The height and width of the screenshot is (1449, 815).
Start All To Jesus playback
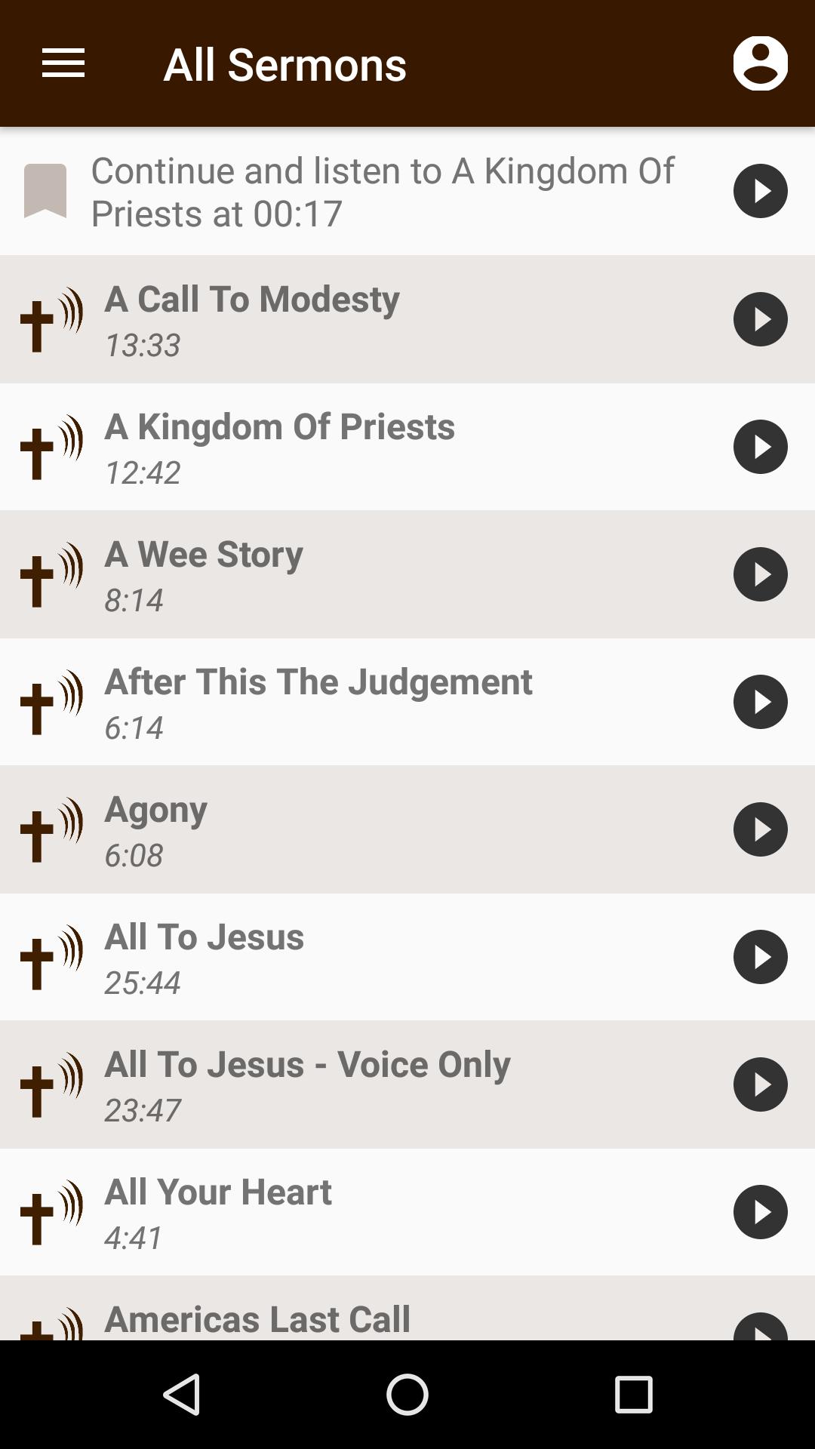(x=760, y=957)
